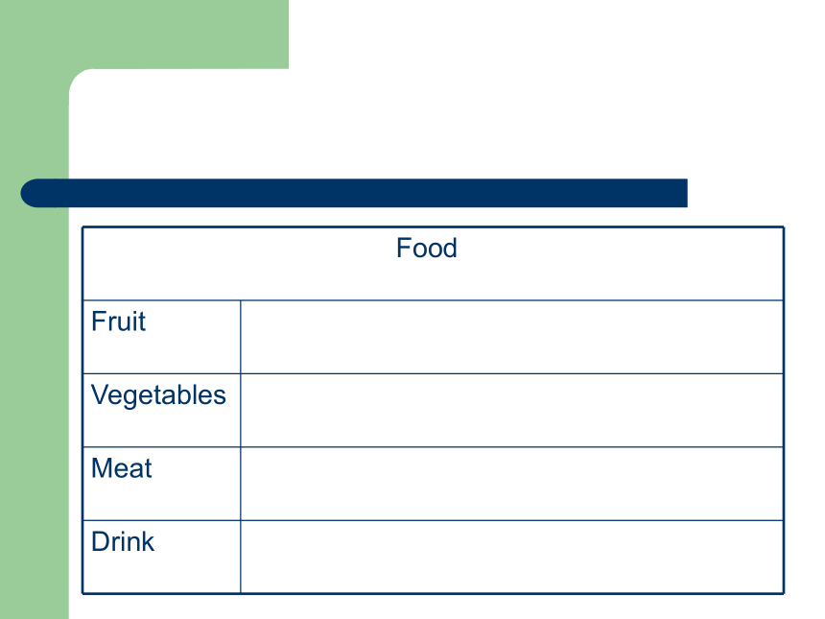Select the row divider between Fruit and Vegetables

coord(433,373)
